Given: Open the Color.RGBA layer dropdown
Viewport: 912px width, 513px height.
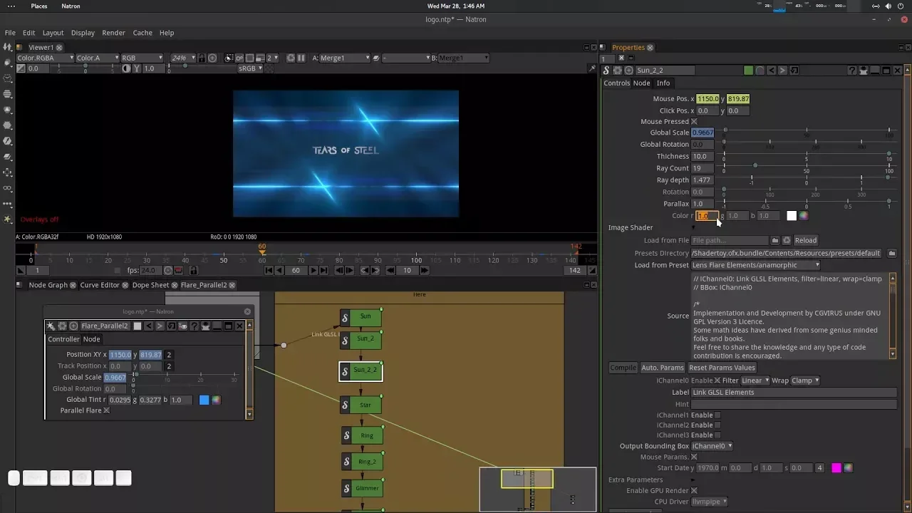Looking at the screenshot, I should 45,58.
